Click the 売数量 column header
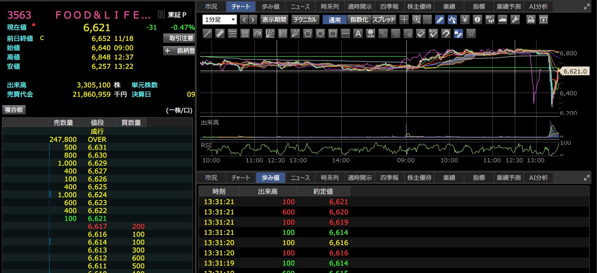This screenshot has height=273, width=597. (63, 123)
